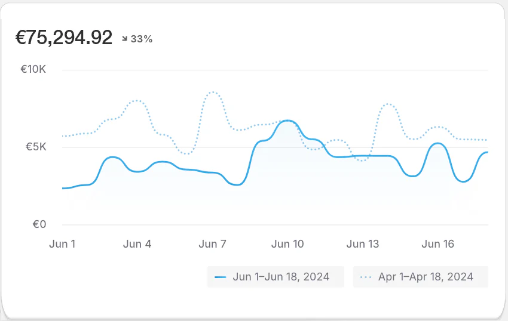Click the solid line peak near Jun 10
The image size is (508, 321).
288,121
